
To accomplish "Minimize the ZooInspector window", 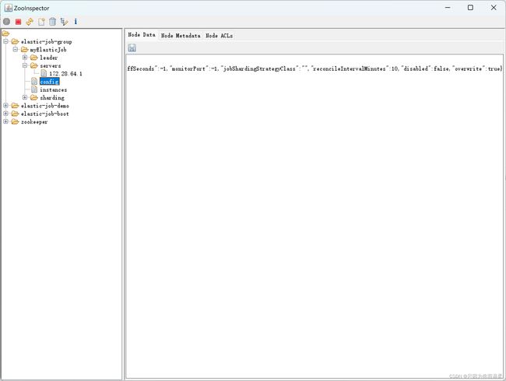I will [x=448, y=8].
